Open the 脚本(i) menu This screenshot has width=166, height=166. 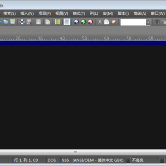click(x=123, y=13)
